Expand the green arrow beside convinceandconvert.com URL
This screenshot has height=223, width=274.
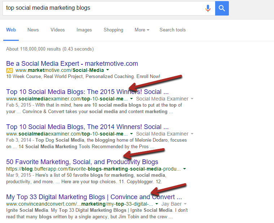coord(157,204)
